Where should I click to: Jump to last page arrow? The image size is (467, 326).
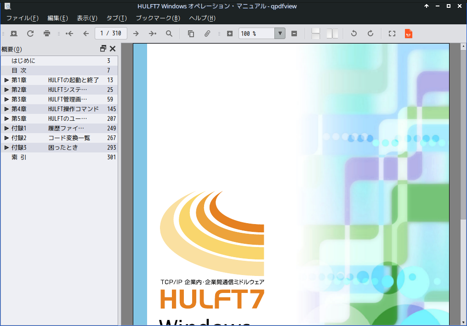click(x=153, y=34)
